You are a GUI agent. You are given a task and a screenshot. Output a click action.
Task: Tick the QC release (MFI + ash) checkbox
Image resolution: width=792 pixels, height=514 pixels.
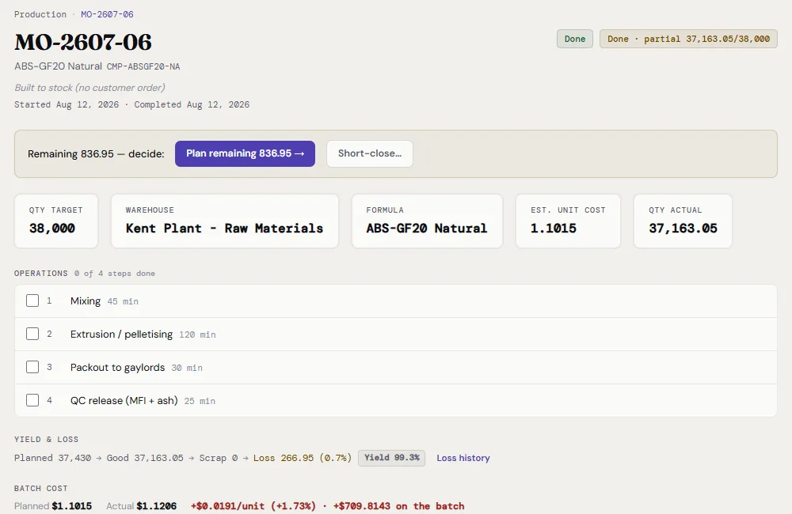[x=32, y=400]
